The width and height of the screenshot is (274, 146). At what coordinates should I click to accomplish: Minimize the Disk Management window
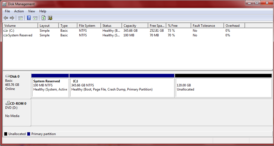tap(249, 3)
